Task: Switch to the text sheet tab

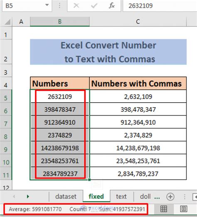Action: (x=121, y=197)
